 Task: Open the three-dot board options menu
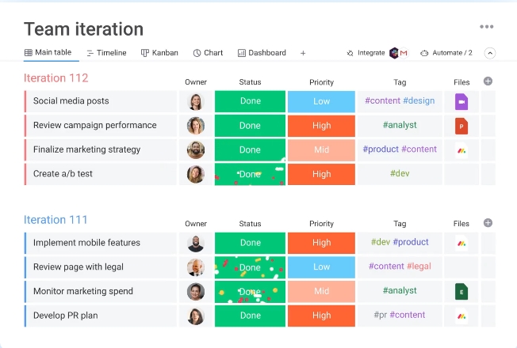click(x=486, y=28)
